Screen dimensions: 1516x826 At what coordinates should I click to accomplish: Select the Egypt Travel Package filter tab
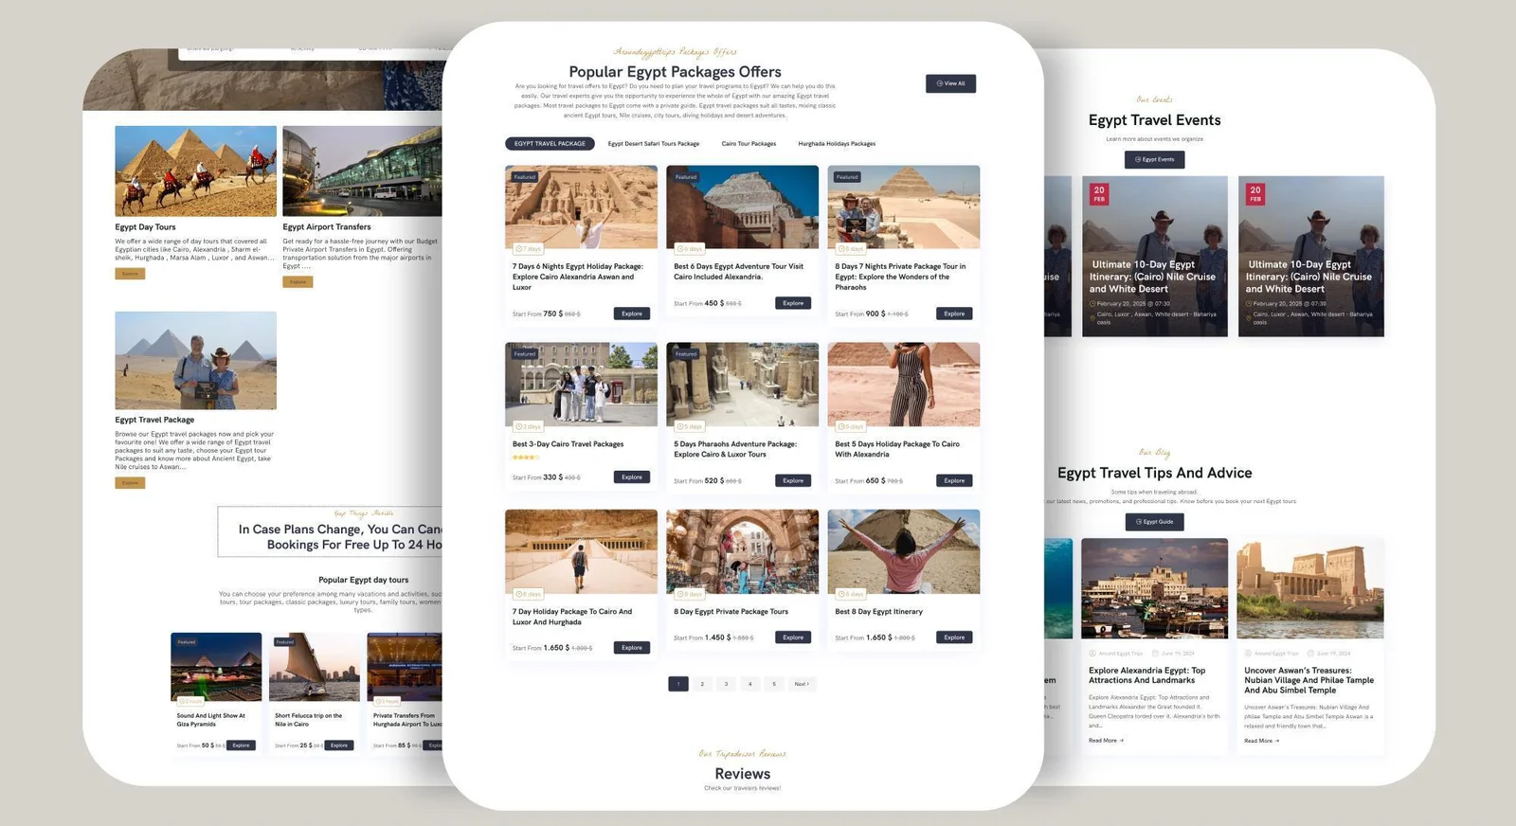(x=550, y=144)
